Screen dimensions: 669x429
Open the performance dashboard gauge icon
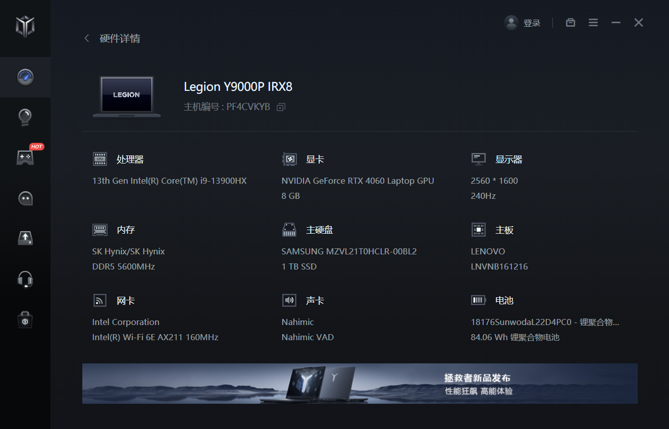(25, 77)
